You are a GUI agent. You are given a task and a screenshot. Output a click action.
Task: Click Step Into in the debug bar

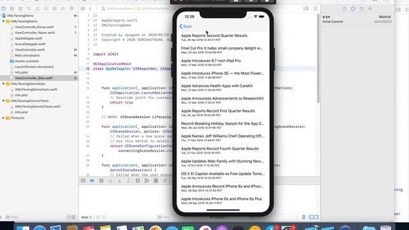120,180
